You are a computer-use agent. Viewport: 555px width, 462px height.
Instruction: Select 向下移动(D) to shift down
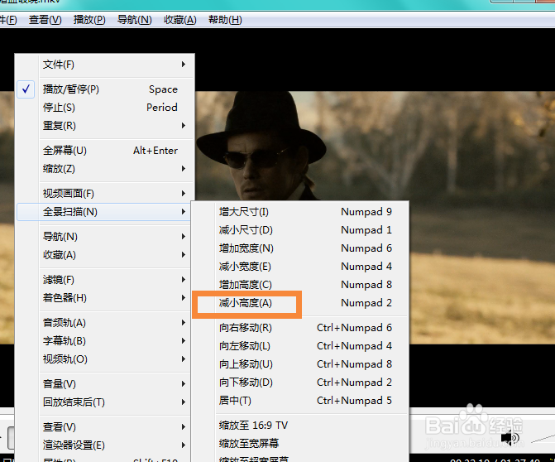[300, 383]
